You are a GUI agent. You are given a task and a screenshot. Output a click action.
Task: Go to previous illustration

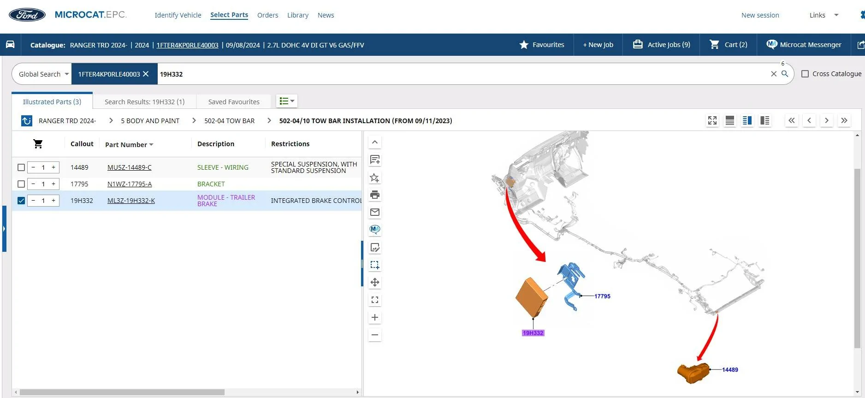[809, 121]
